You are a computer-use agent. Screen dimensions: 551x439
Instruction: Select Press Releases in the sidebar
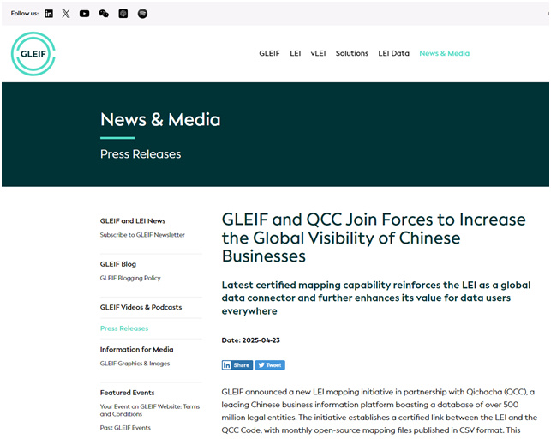(x=124, y=328)
